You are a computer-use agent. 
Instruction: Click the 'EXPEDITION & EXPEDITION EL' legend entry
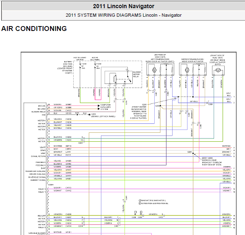click(x=153, y=203)
